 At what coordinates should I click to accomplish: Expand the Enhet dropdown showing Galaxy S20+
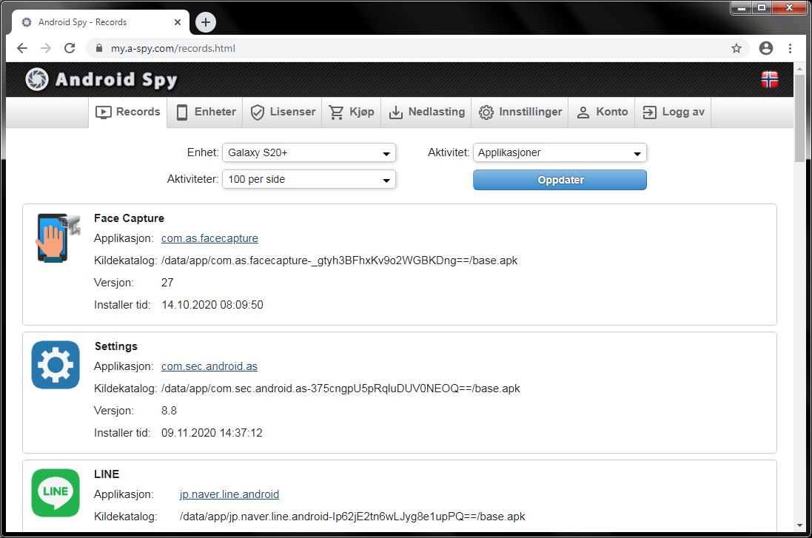[309, 152]
